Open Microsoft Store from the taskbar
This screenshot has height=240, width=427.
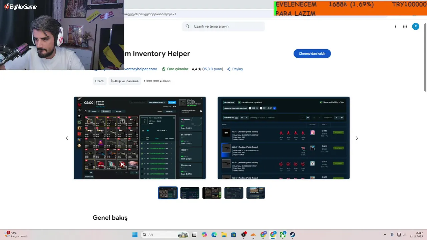pyautogui.click(x=234, y=235)
